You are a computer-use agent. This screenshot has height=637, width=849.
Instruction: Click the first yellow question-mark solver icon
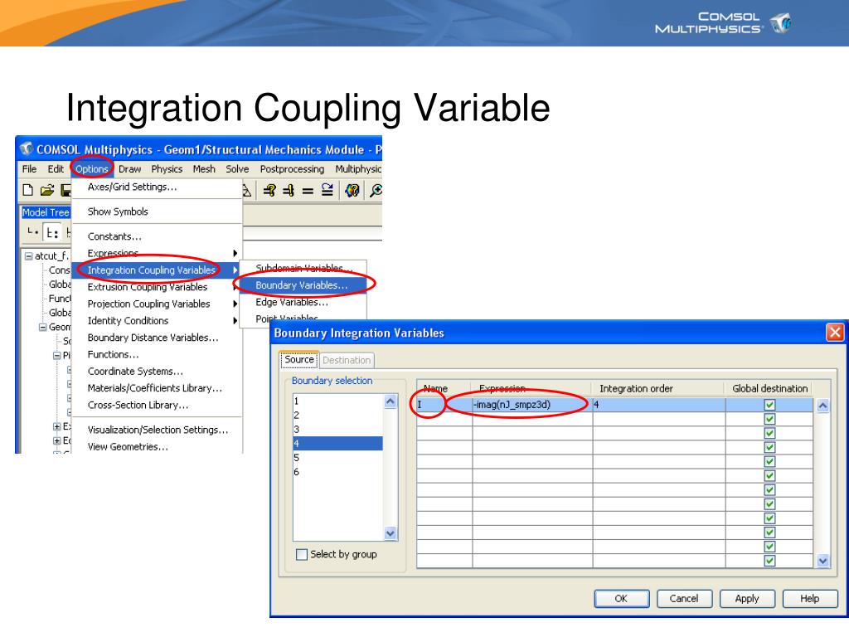tap(269, 190)
